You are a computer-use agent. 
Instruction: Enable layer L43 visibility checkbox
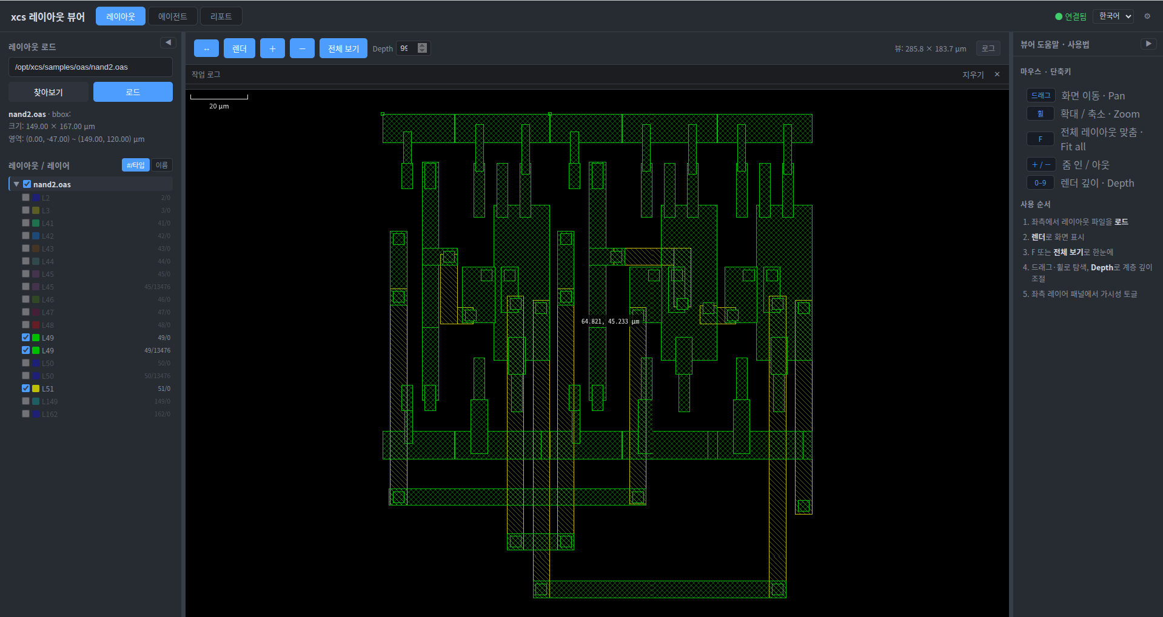[25, 248]
